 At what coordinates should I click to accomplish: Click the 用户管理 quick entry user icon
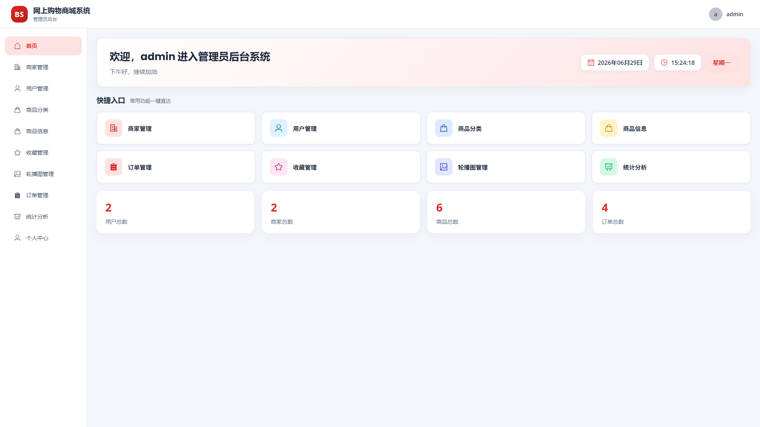[279, 128]
